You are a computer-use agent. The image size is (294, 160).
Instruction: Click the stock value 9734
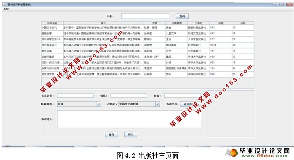(221, 45)
